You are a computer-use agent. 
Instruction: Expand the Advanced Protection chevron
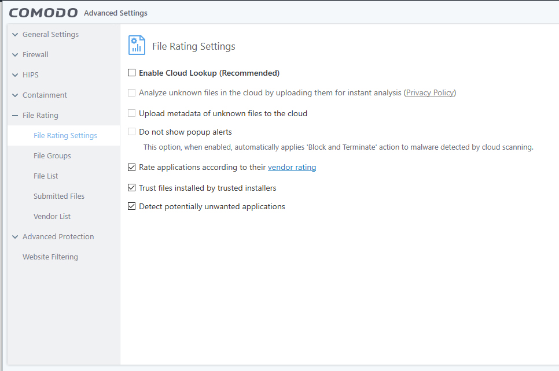pyautogui.click(x=15, y=237)
